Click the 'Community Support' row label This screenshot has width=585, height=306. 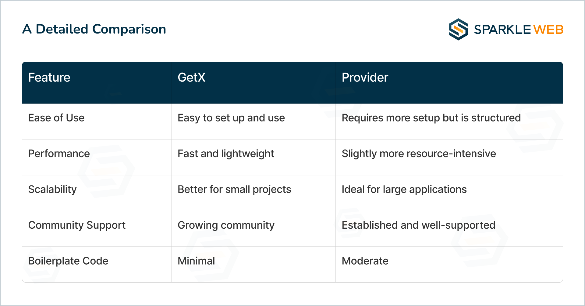pos(77,225)
